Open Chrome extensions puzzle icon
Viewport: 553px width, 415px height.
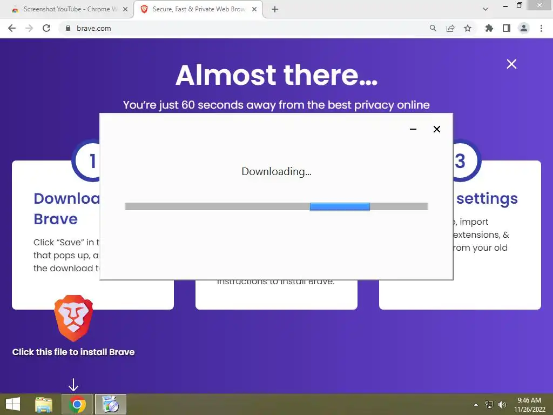[x=489, y=28]
